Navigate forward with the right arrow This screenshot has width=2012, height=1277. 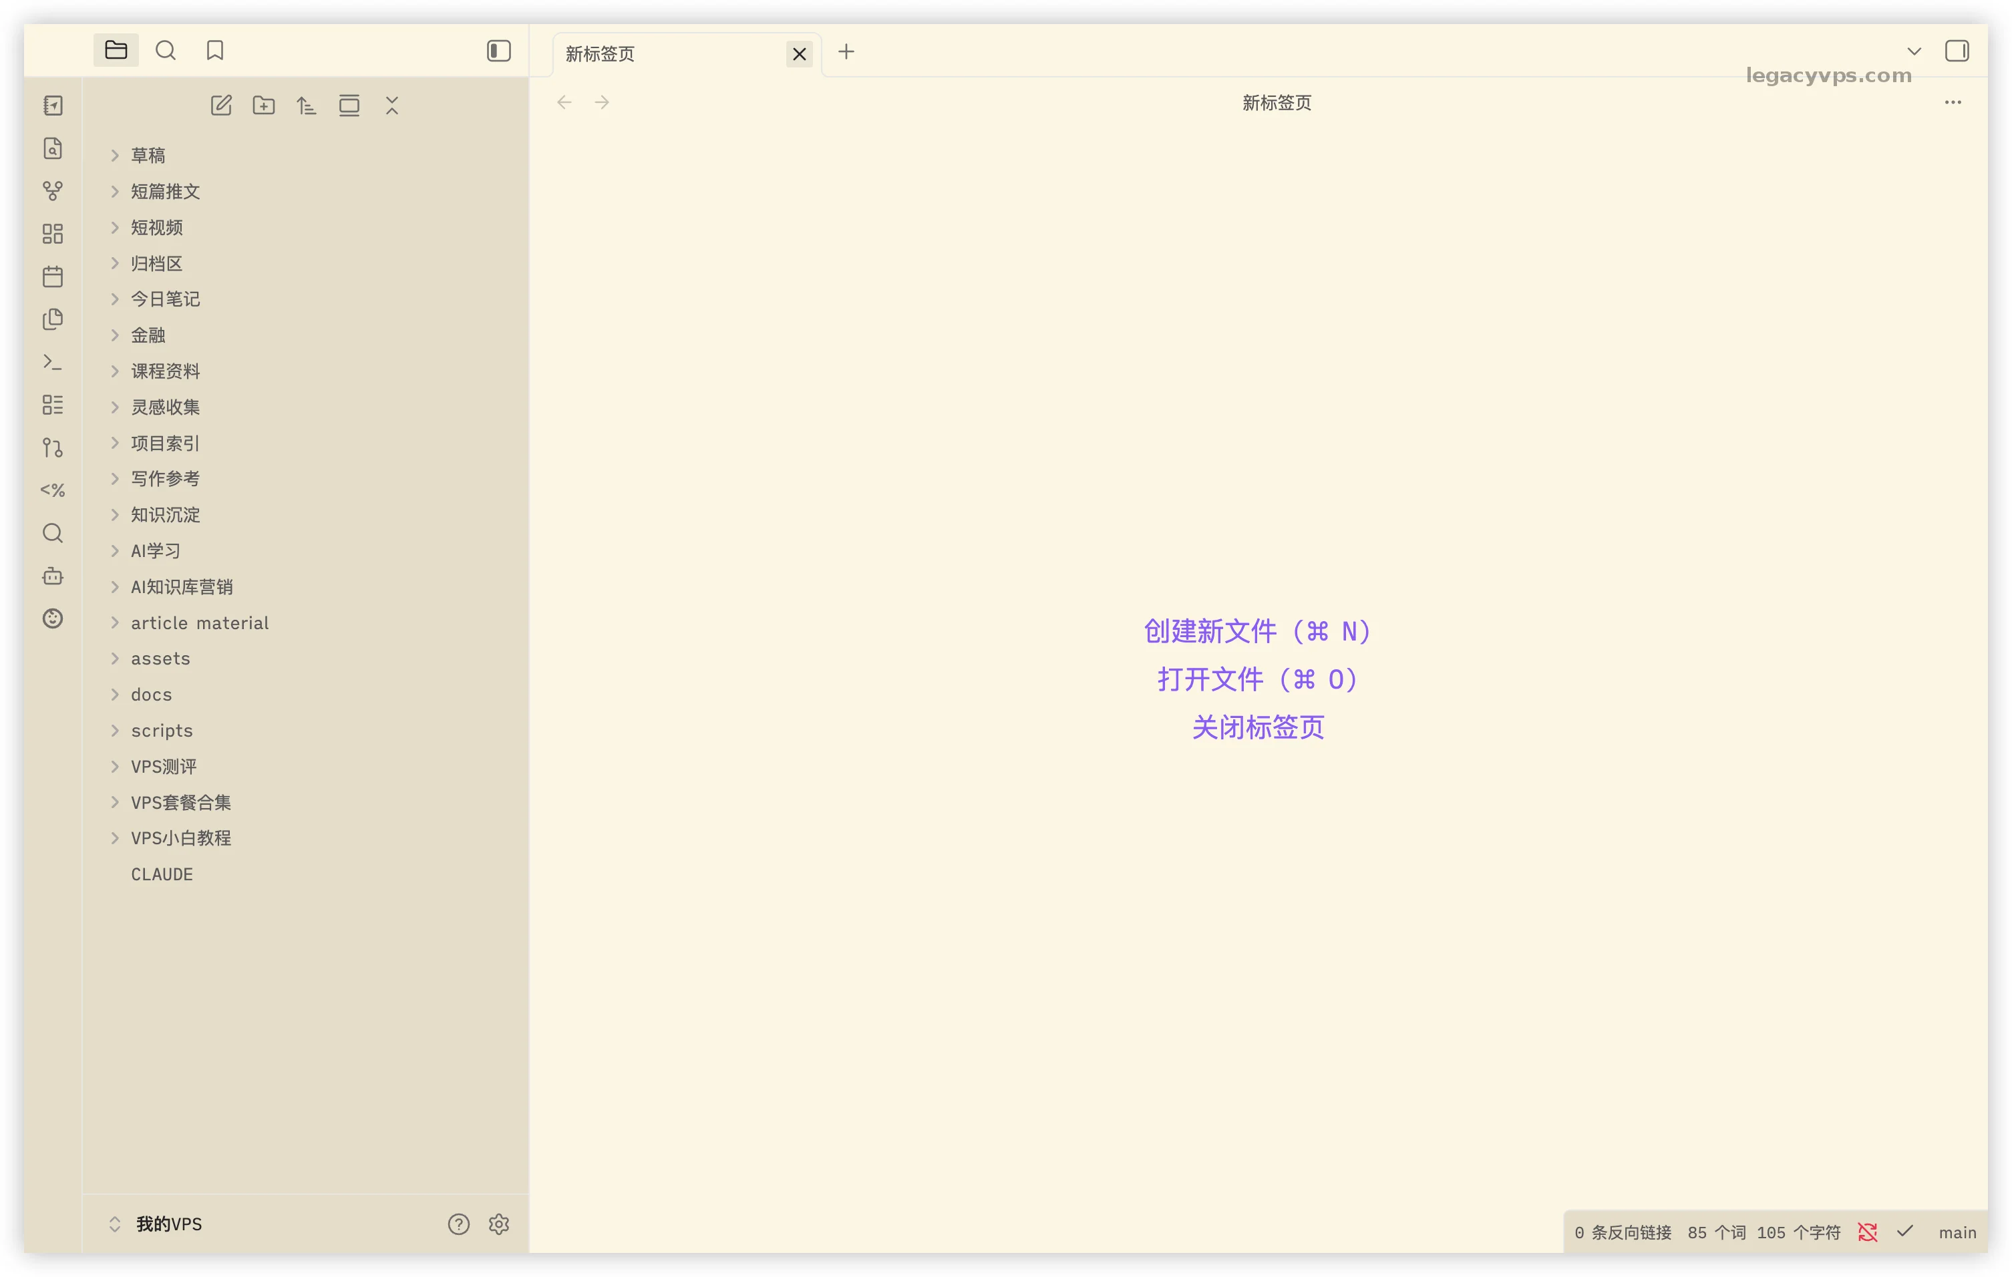603,103
